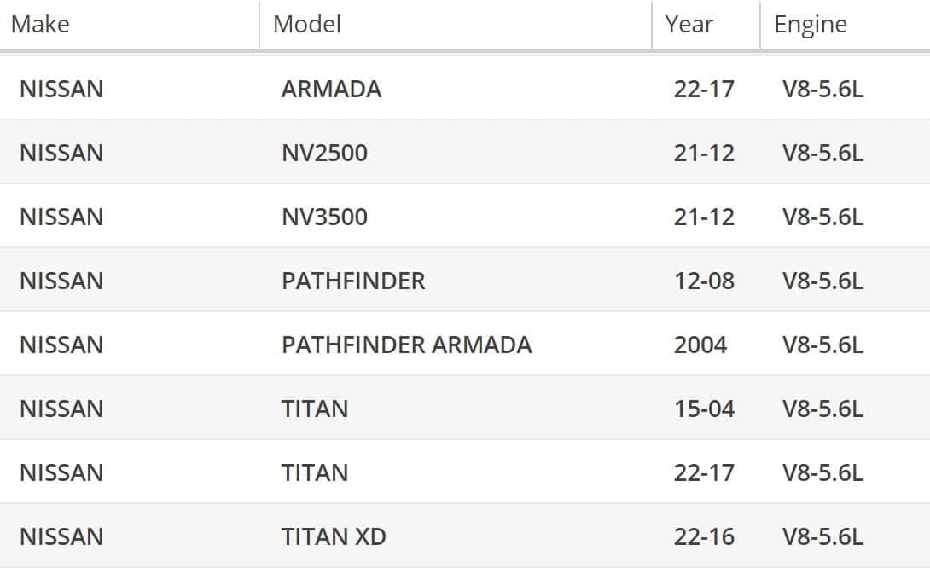Image resolution: width=930 pixels, height=568 pixels.
Task: Select the TITAN model with year 22-17
Action: (315, 472)
